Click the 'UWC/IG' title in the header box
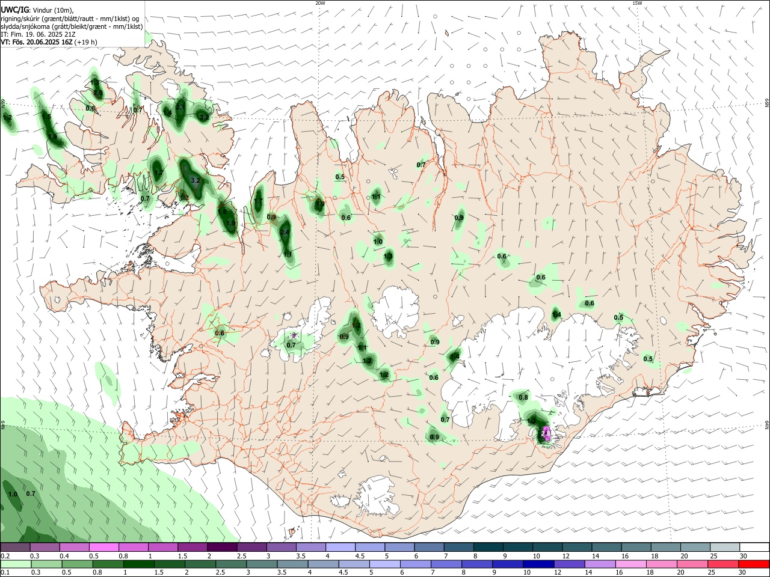 click(14, 10)
